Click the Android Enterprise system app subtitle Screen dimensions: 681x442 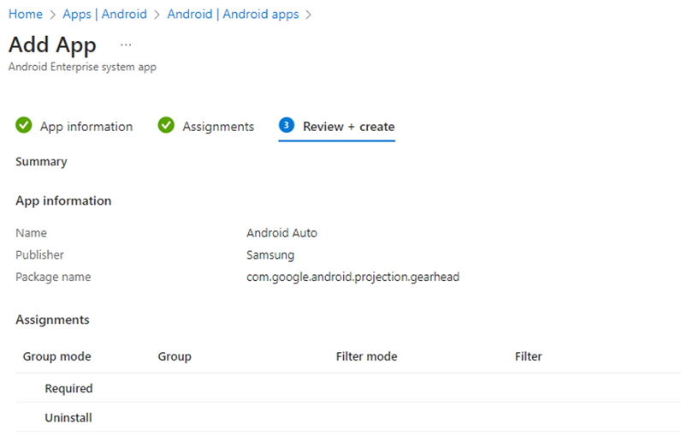tap(82, 67)
